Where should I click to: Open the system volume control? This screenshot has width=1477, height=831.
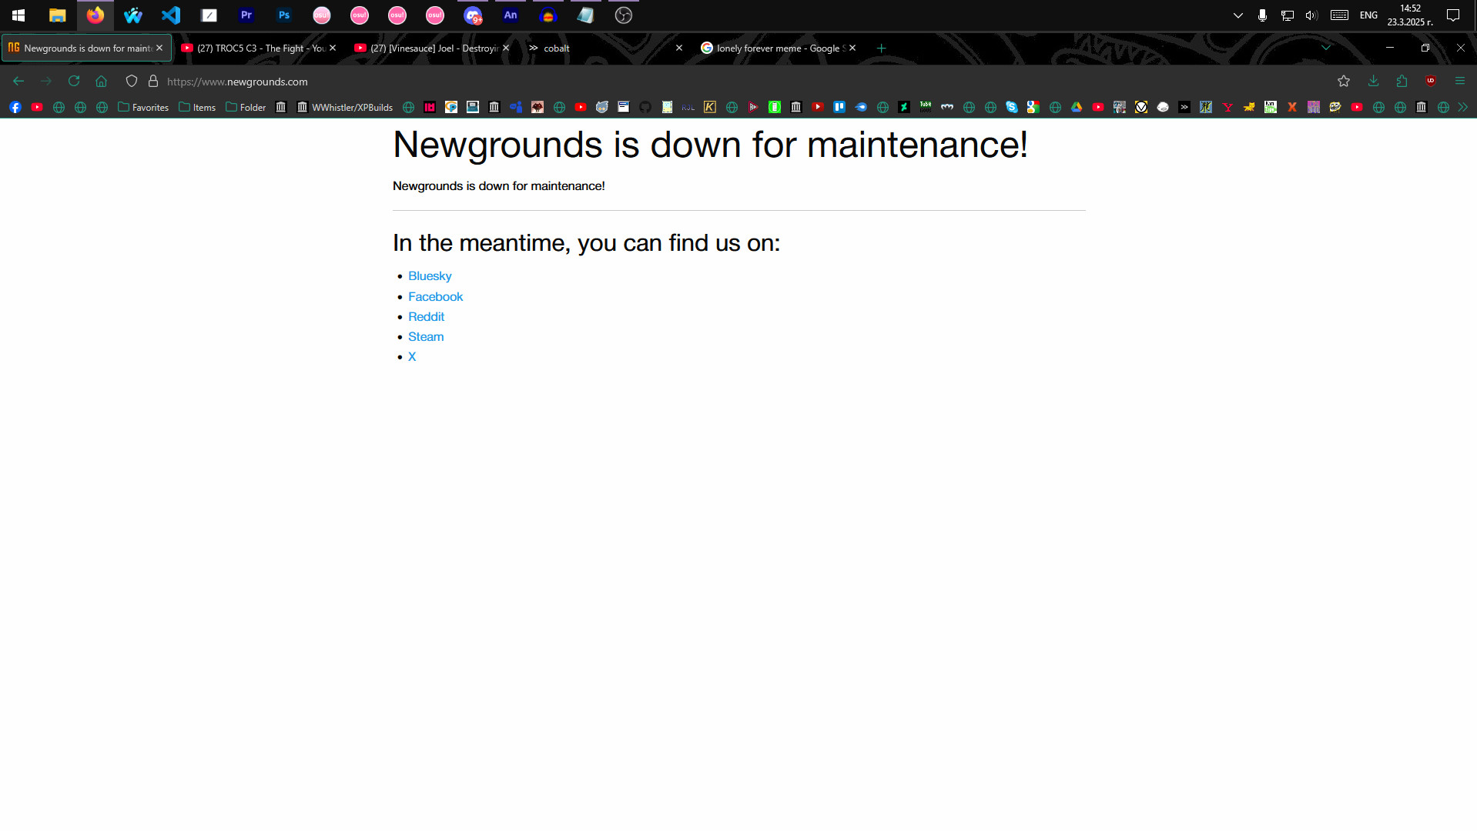(x=1311, y=15)
